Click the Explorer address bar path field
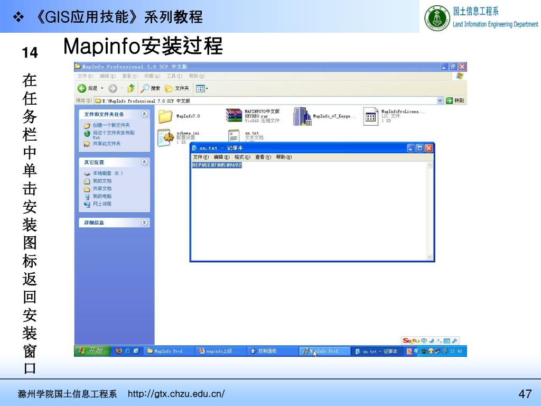The image size is (541, 406). (x=266, y=101)
